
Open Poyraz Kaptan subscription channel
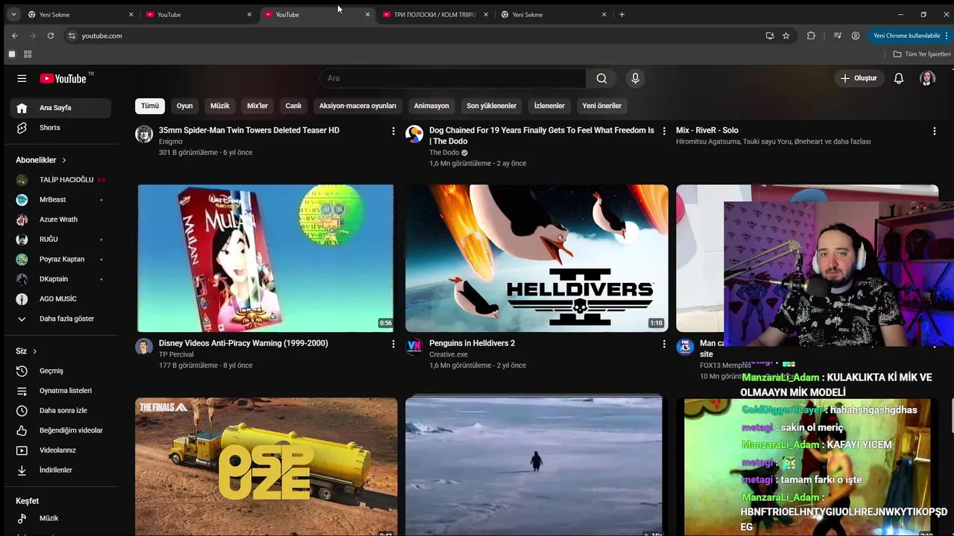coord(60,259)
